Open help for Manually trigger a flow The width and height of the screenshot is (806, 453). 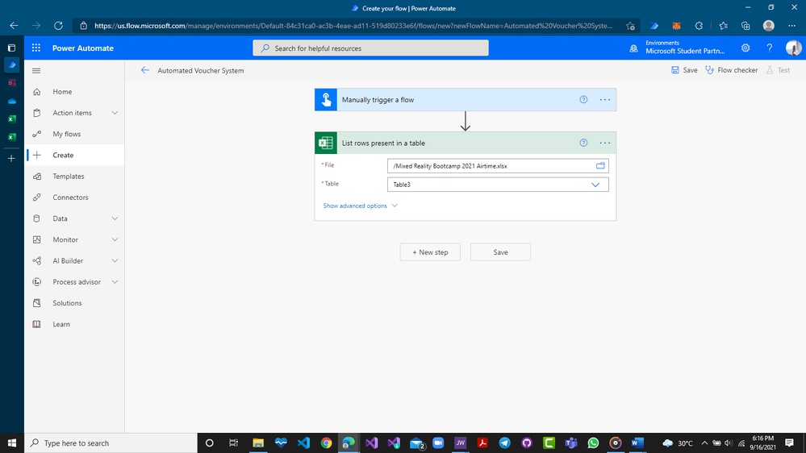[583, 100]
